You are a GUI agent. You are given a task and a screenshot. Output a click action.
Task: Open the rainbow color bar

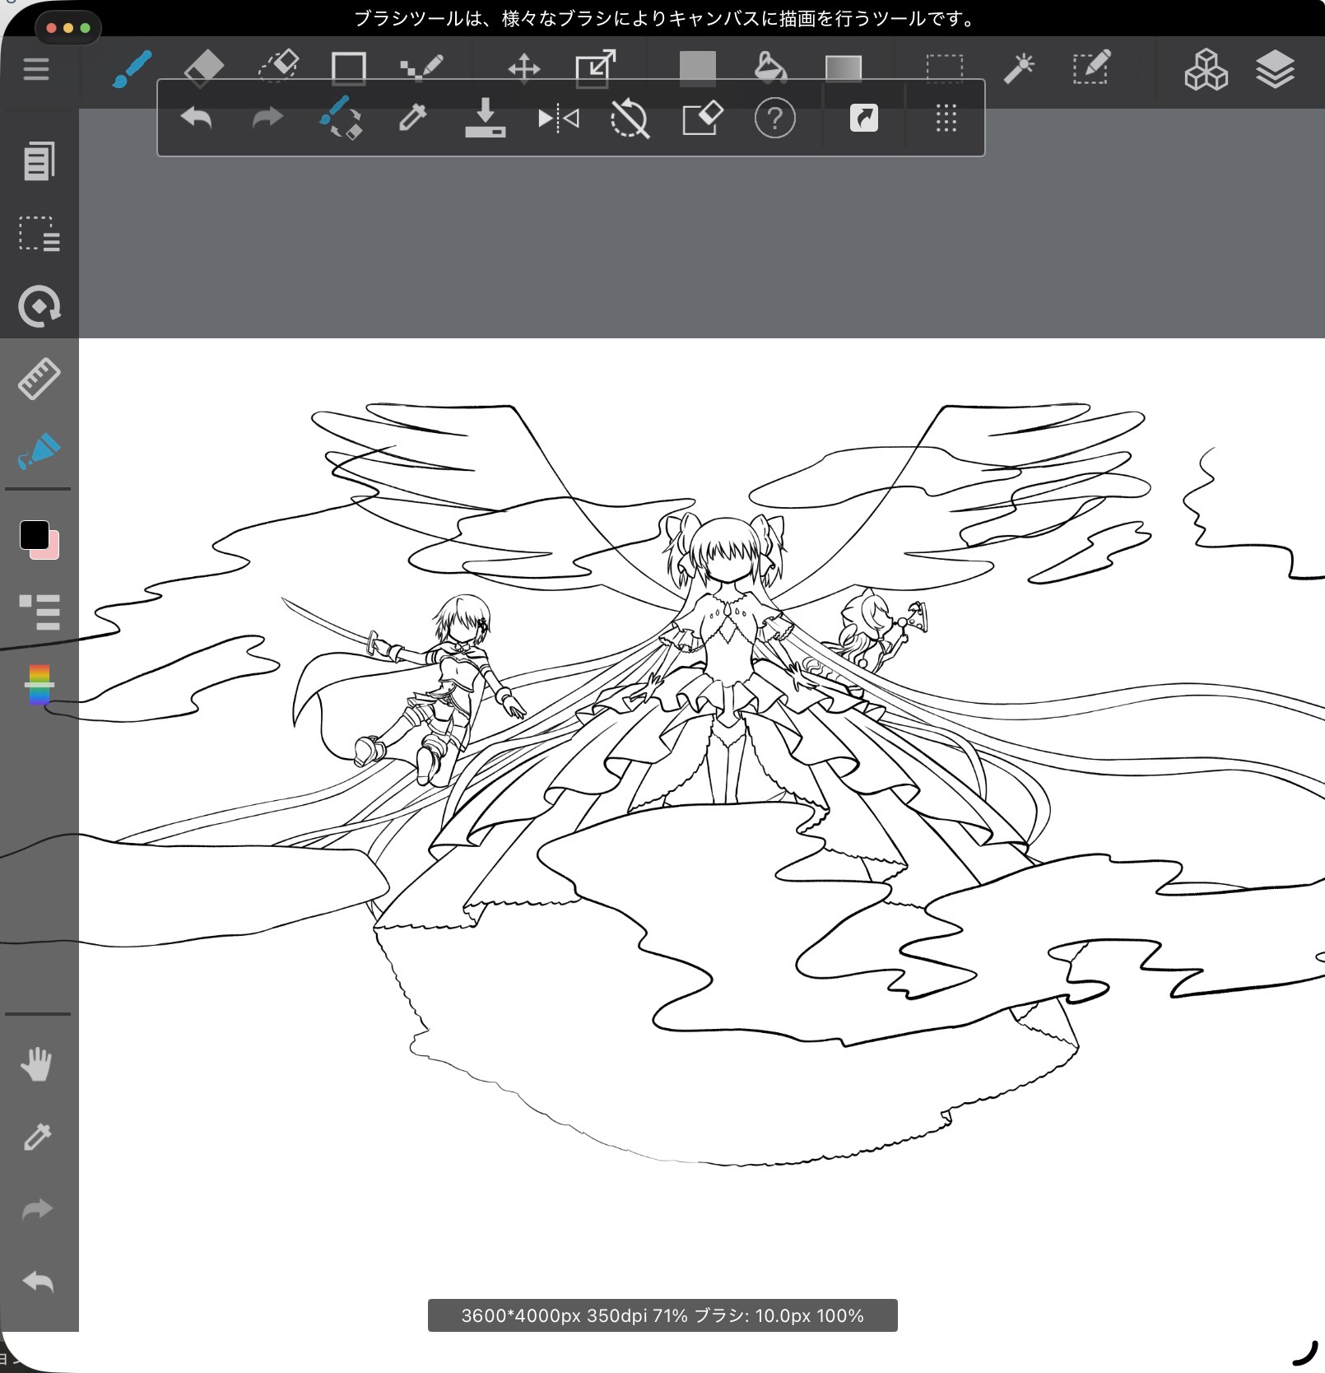pos(39,685)
